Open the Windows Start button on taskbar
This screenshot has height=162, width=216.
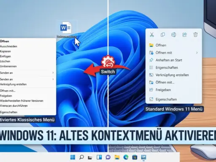[73, 157]
